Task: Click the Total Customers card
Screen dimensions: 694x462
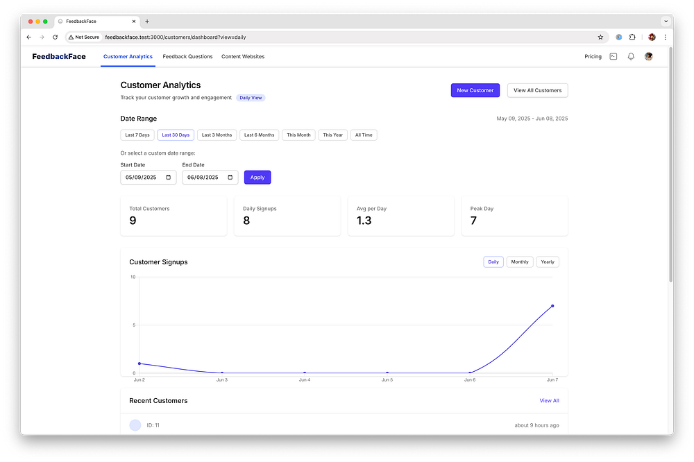Action: coord(174,216)
